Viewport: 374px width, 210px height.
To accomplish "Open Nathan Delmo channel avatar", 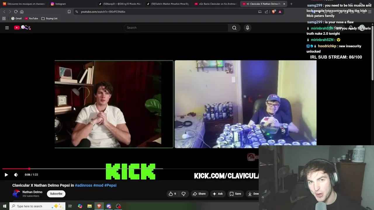I will click(x=16, y=194).
